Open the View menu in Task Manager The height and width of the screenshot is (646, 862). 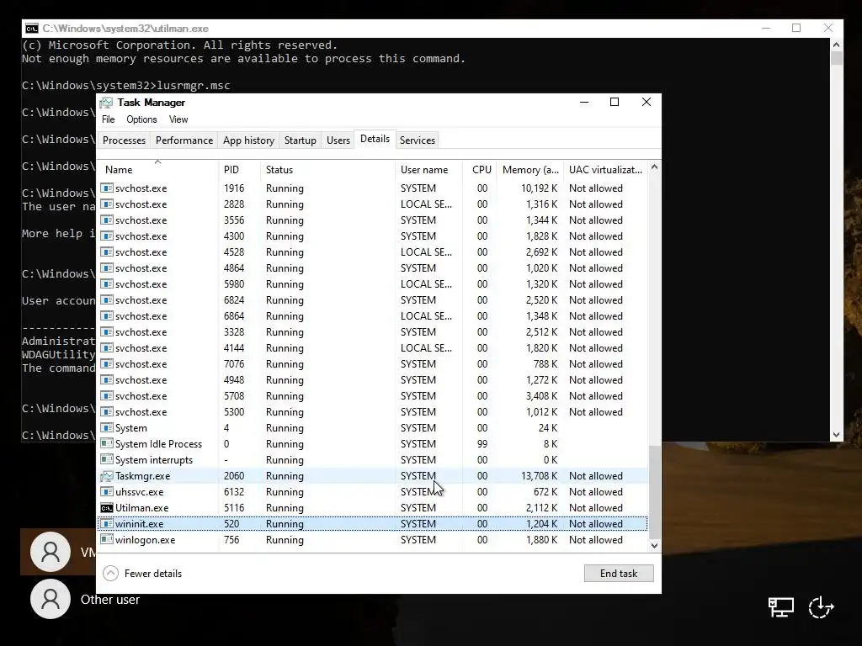pos(178,119)
